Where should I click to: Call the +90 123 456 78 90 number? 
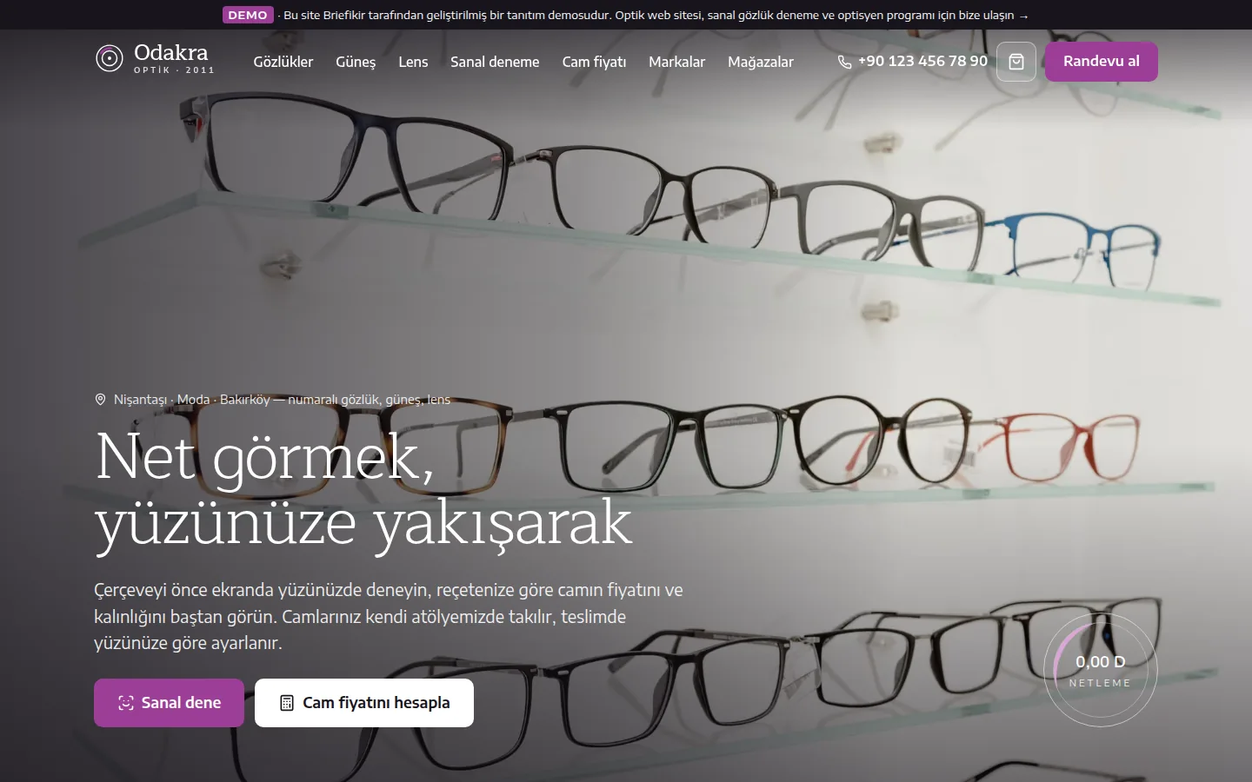click(922, 61)
